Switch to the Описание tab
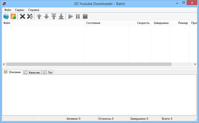 pyautogui.click(x=12, y=72)
